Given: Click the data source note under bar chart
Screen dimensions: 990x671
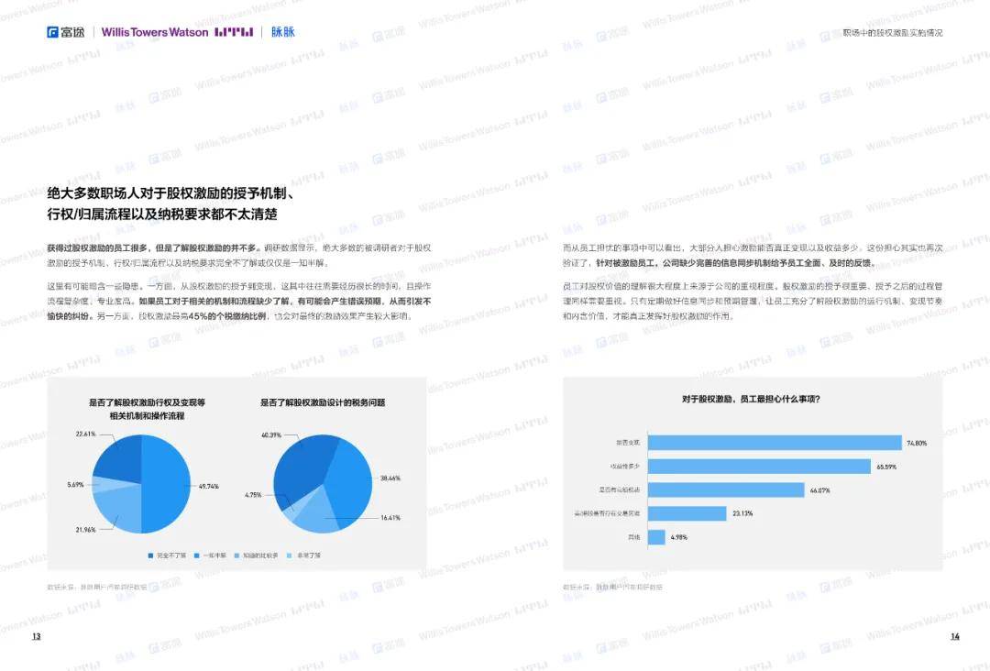Looking at the screenshot, I should (612, 587).
